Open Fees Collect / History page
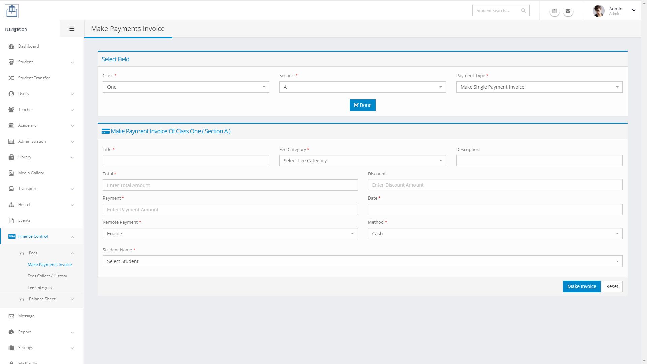647x364 pixels. [x=47, y=276]
